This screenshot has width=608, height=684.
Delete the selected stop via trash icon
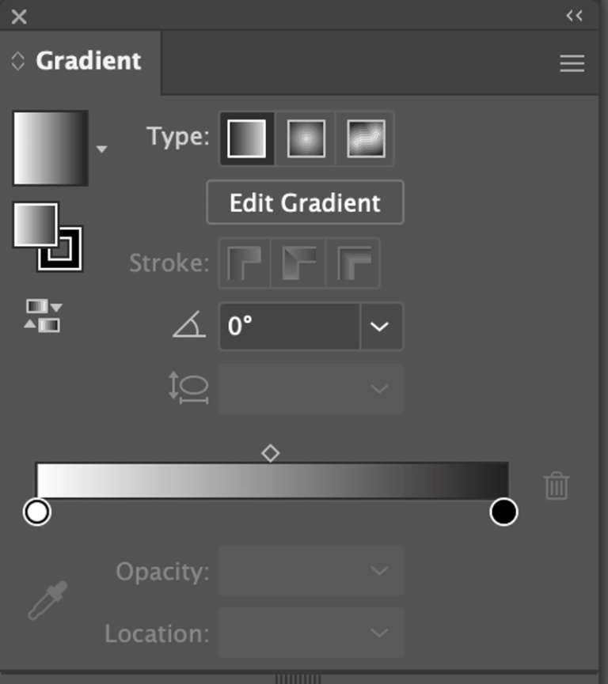(557, 486)
